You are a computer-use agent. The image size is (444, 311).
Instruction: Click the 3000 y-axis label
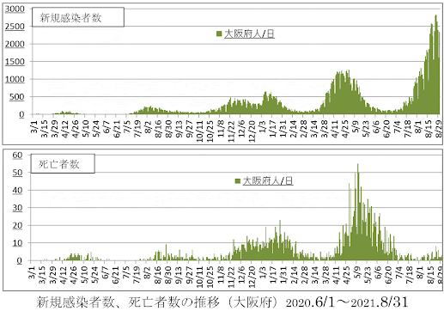(15, 9)
